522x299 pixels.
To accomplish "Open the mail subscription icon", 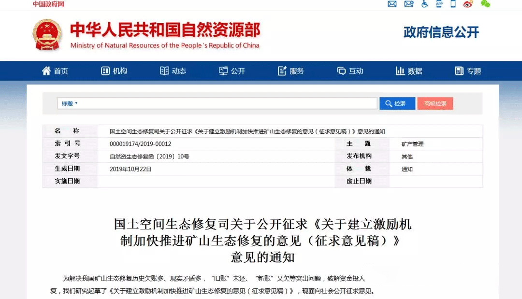I will coord(408,4).
